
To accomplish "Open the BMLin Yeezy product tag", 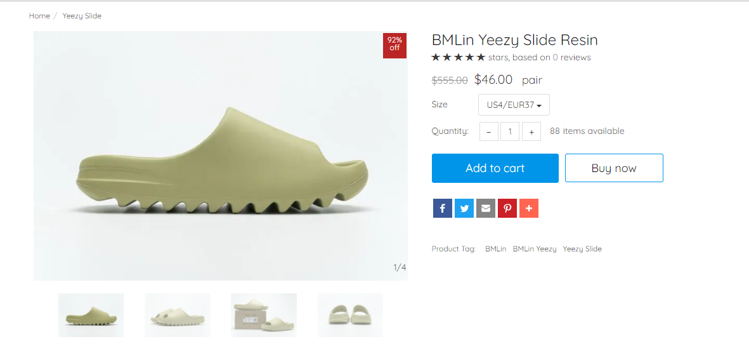I will tap(535, 248).
